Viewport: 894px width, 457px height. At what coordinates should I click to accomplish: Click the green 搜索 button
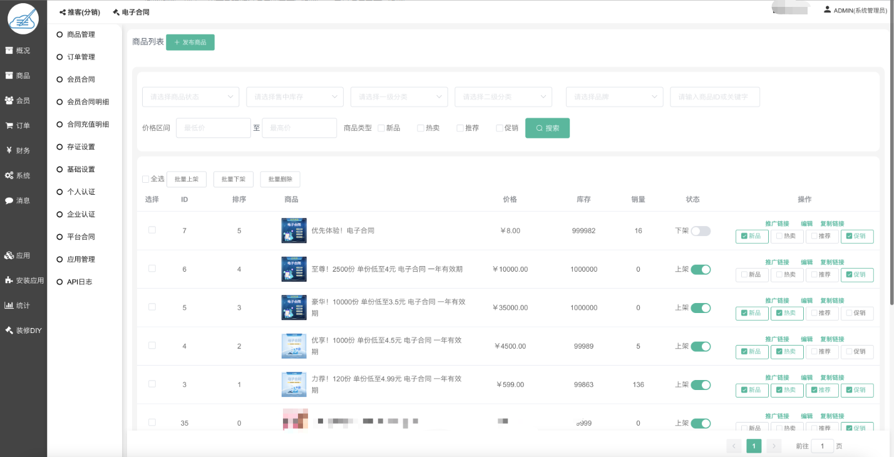547,128
